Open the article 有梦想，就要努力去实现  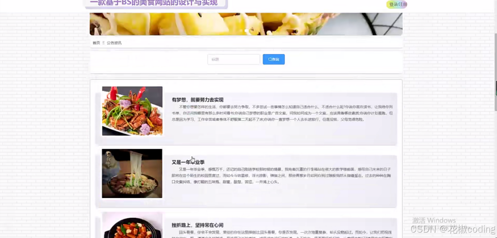coord(198,100)
